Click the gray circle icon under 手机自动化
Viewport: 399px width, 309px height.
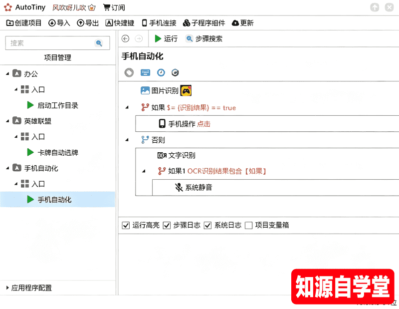[x=129, y=72]
